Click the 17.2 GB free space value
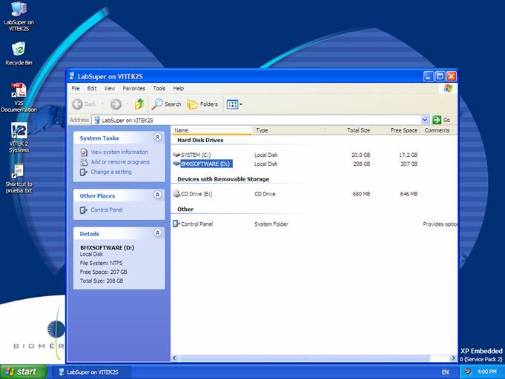This screenshot has height=379, width=505. 408,155
